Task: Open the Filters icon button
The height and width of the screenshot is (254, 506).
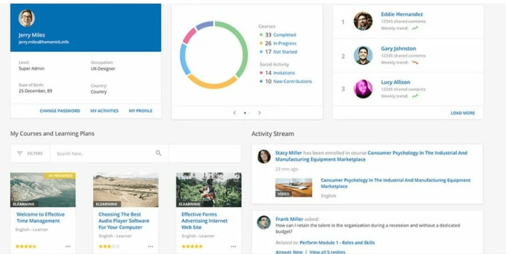Action: 20,154
